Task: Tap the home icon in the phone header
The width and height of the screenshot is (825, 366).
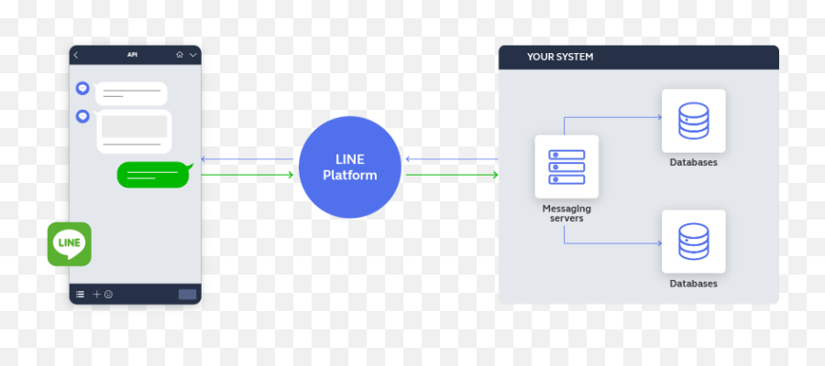Action: [x=180, y=55]
